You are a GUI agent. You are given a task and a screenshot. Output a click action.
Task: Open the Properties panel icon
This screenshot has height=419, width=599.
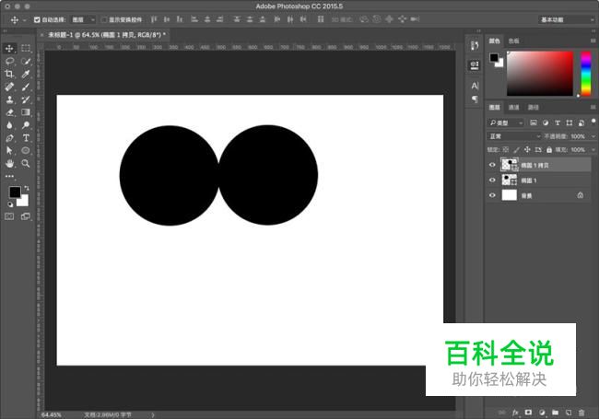(475, 65)
